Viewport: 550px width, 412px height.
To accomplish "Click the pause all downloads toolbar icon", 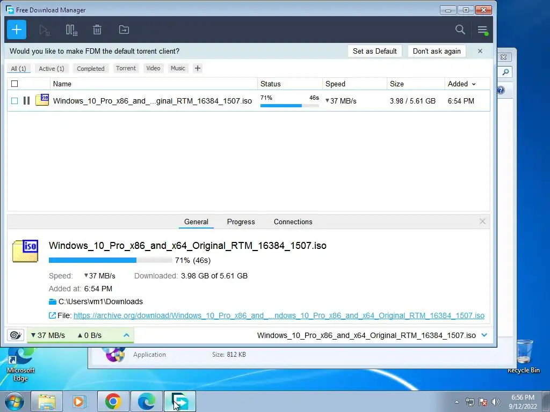I will pos(71,30).
